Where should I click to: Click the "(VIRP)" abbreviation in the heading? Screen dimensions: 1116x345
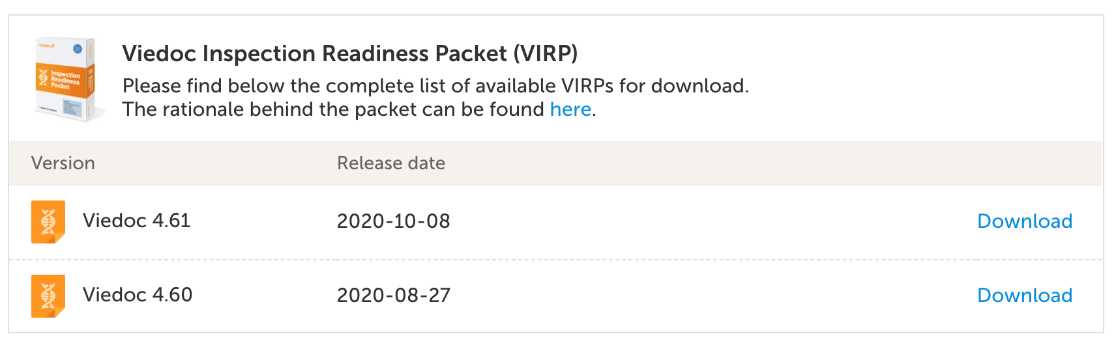tap(545, 53)
